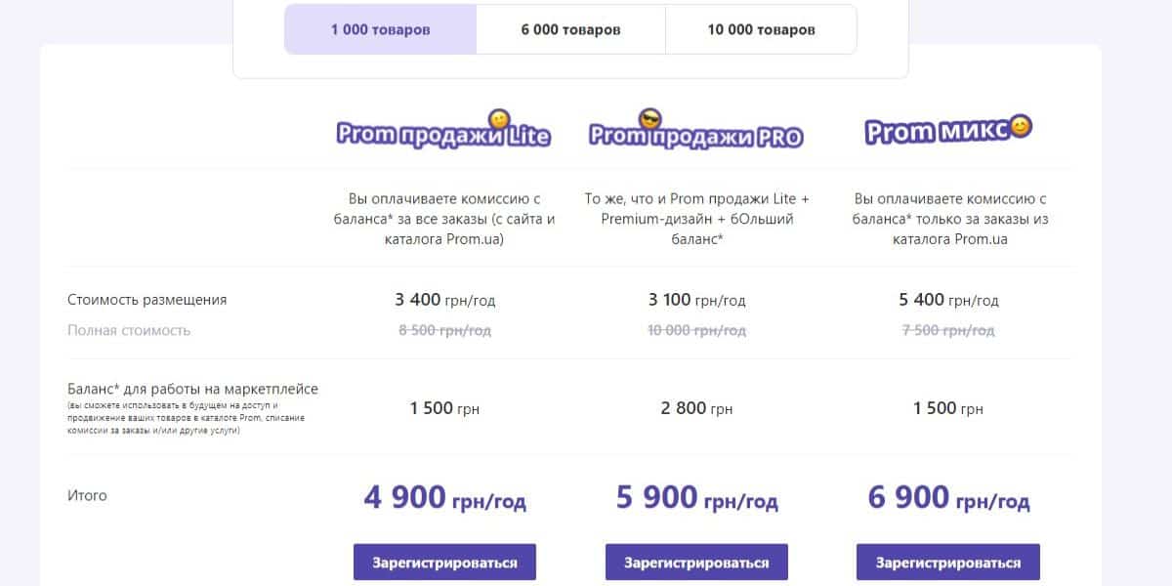
Task: Choose the 10 000 товаров tab
Action: 761,29
